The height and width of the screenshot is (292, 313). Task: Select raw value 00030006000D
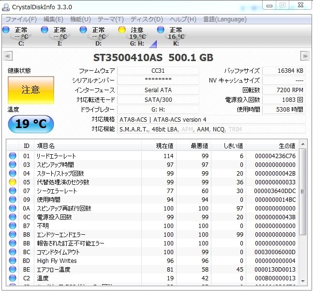[x=275, y=252]
